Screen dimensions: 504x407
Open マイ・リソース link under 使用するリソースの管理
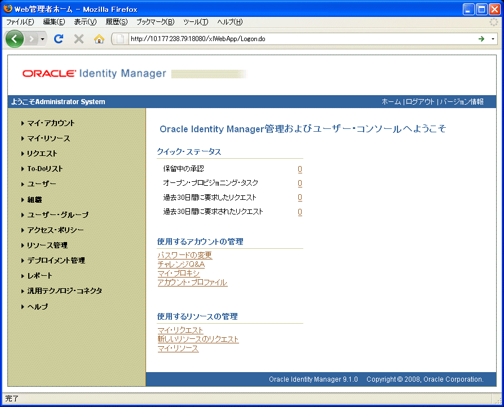coord(178,348)
